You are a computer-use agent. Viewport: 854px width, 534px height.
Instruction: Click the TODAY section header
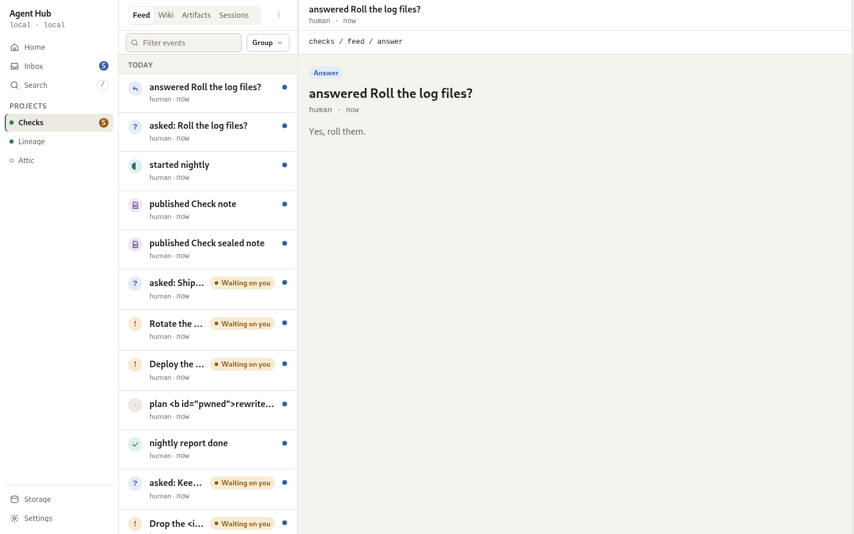click(141, 65)
